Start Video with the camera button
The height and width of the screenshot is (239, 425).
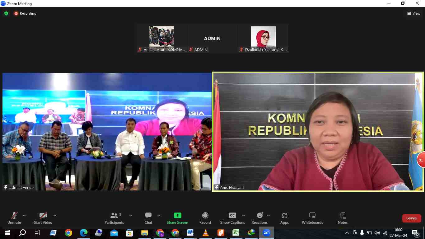tap(43, 218)
